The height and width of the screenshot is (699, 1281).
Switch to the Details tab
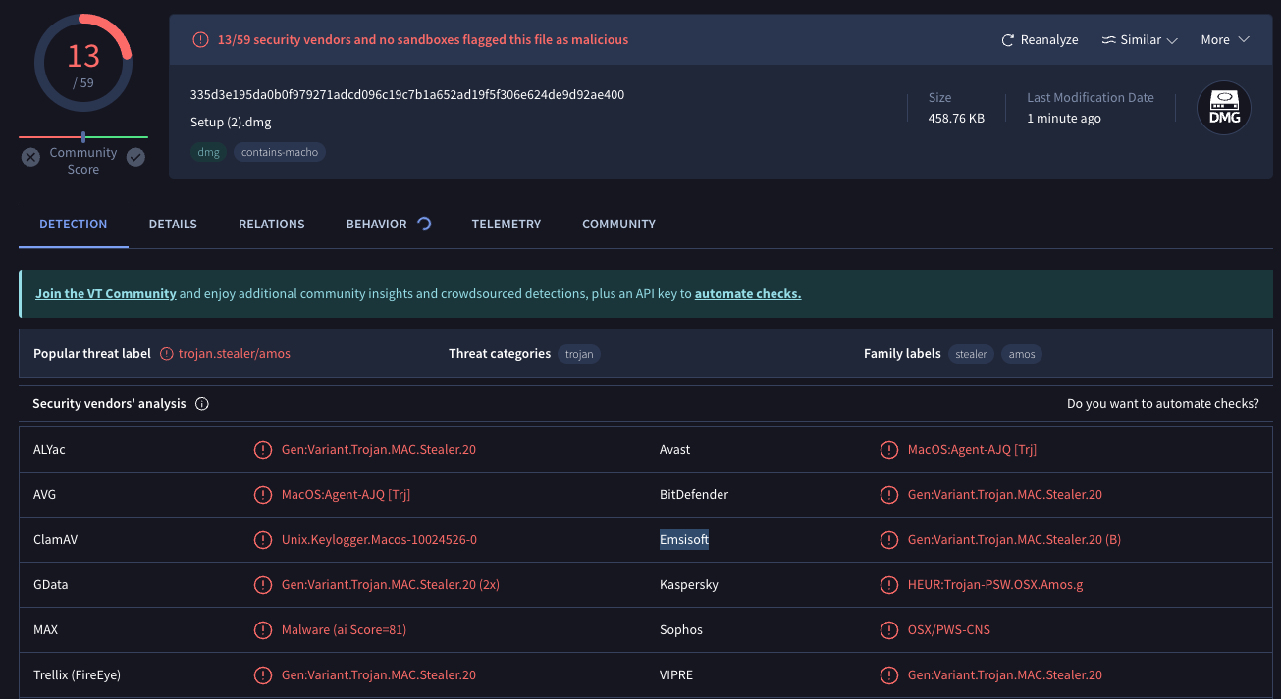pyautogui.click(x=173, y=225)
